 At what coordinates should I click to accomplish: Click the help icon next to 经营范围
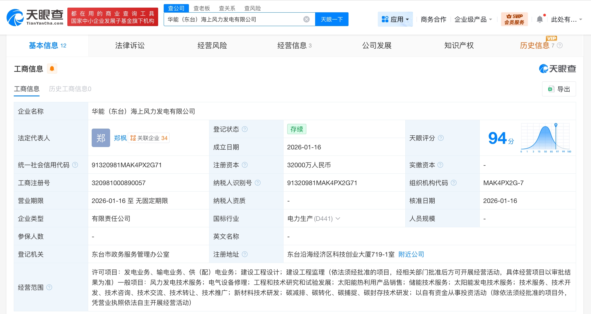[49, 287]
